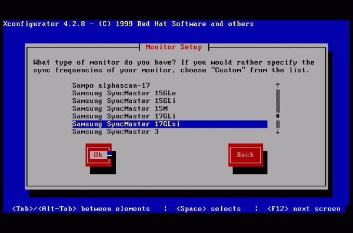Select Samsung SyncMaster 15M
The width and height of the screenshot is (353, 233).
coord(170,108)
